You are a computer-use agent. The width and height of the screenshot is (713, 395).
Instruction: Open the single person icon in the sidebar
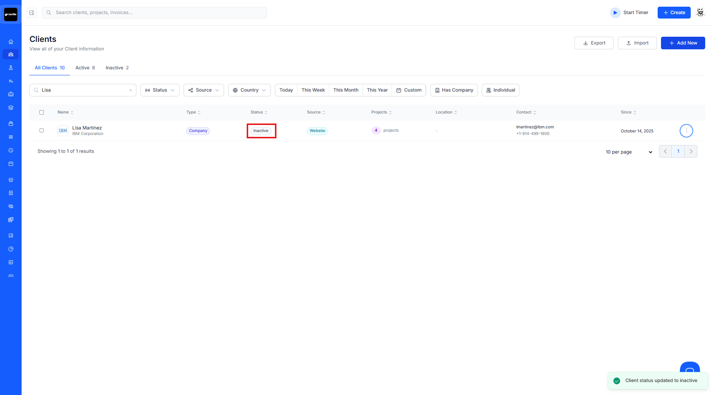11,68
